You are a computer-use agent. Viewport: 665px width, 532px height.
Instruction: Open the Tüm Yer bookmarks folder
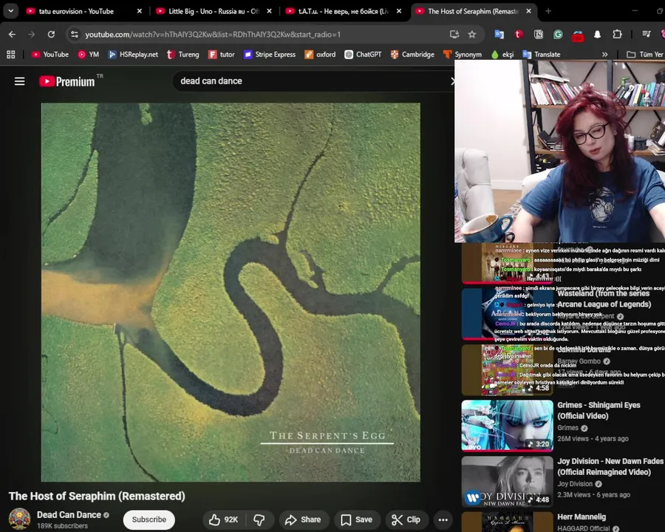coord(644,54)
